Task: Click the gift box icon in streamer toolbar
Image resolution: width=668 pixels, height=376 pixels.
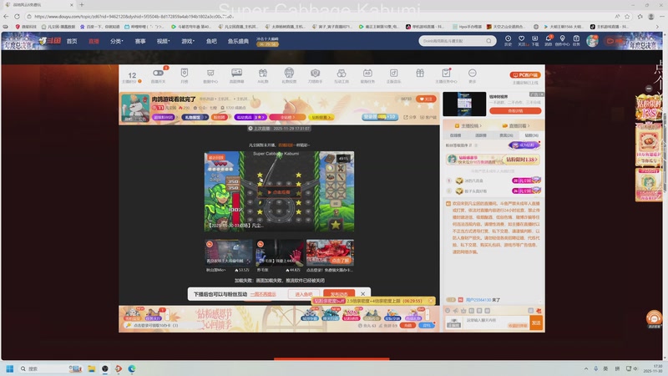Action: click(x=420, y=74)
